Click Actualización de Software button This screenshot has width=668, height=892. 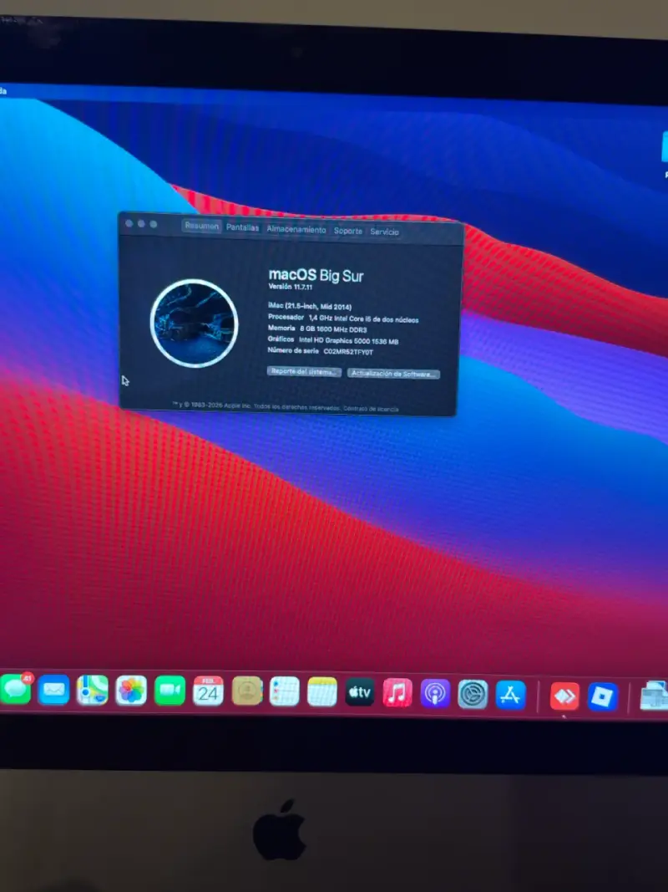tap(393, 374)
